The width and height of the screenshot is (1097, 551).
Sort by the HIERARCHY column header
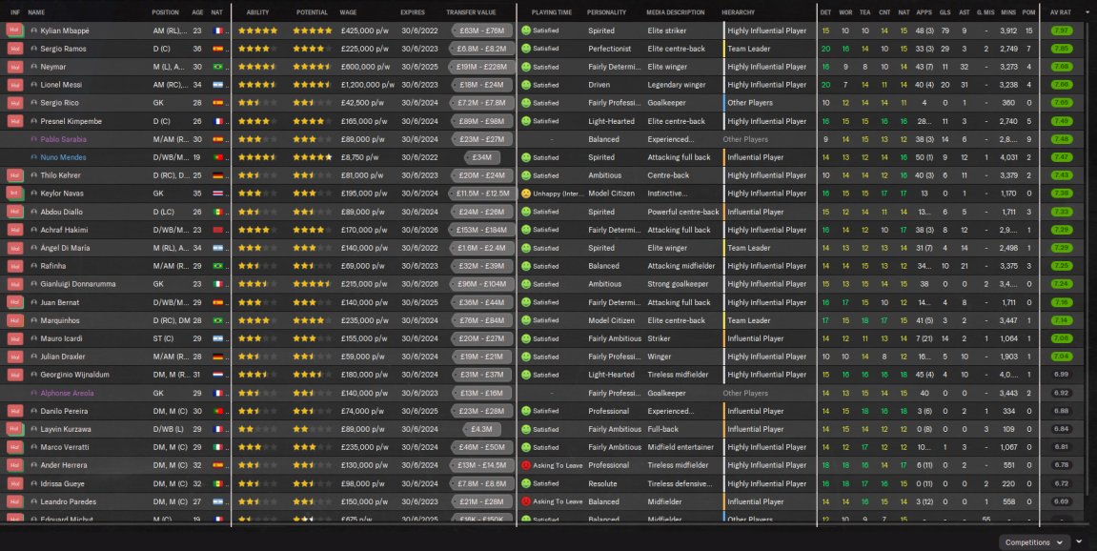point(738,11)
